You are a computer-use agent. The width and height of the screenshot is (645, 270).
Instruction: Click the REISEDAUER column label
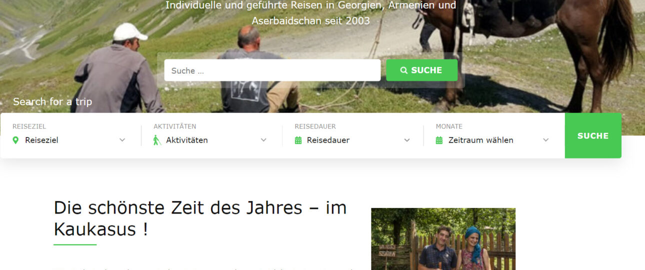point(315,126)
